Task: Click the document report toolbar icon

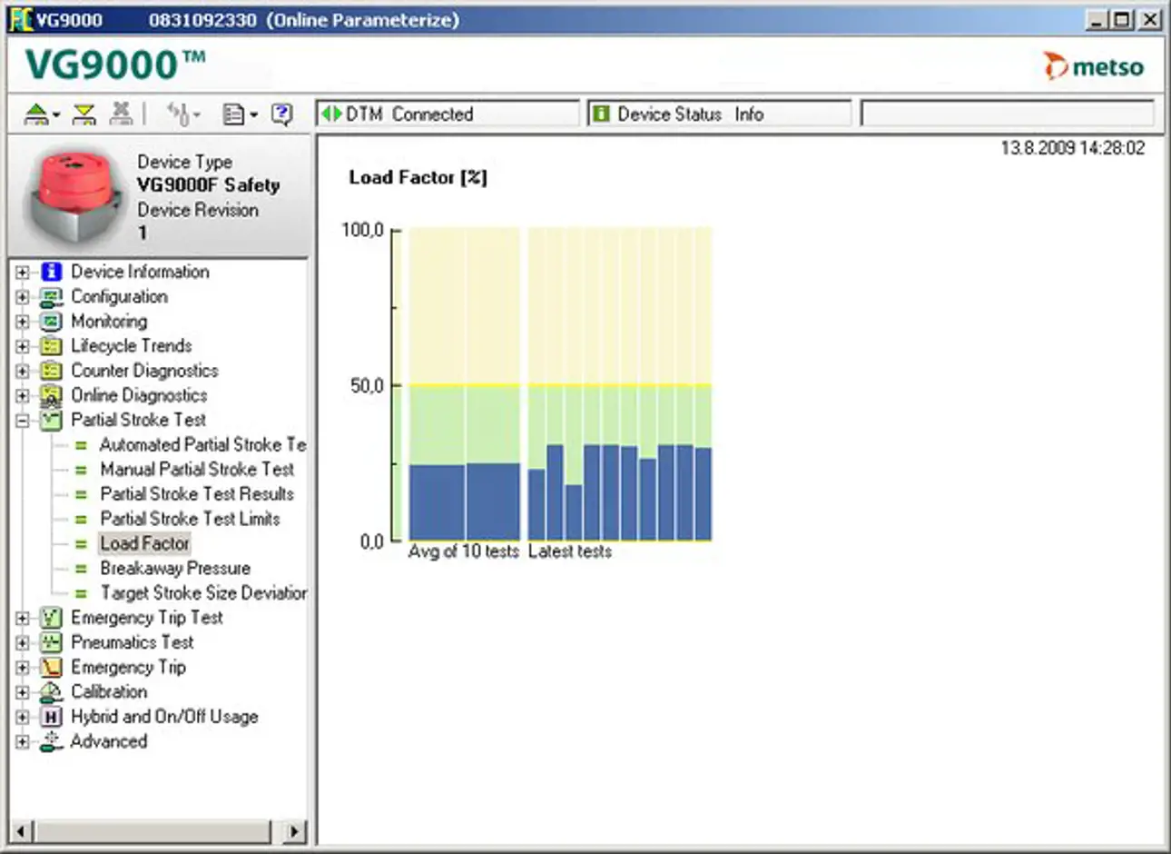Action: (x=234, y=114)
